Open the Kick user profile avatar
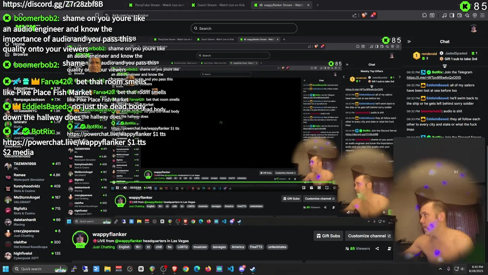Screen dimensions: 488x275 (x=474, y=28)
